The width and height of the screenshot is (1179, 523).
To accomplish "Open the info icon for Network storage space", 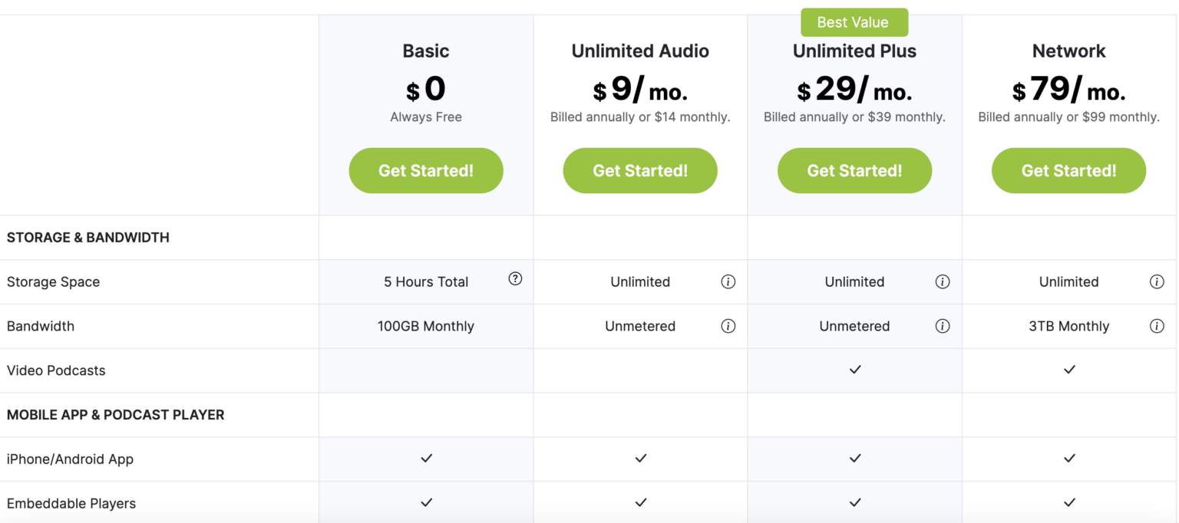I will [1157, 281].
